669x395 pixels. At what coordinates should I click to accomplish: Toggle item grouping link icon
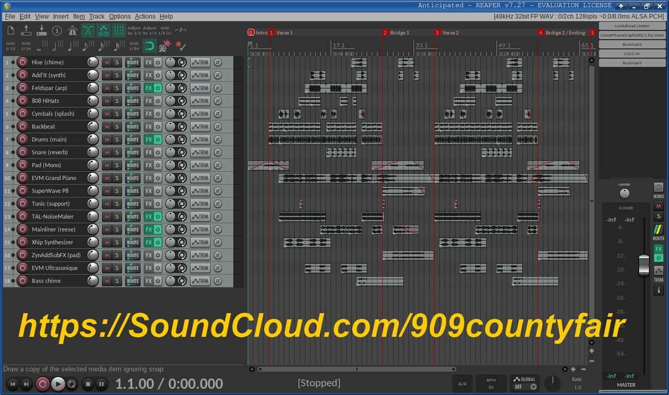pyautogui.click(x=103, y=30)
